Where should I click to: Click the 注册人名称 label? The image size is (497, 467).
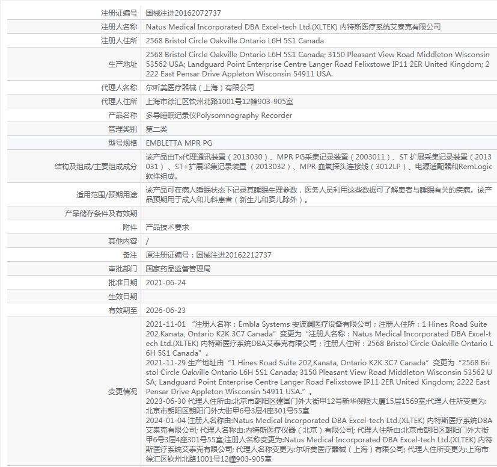click(x=119, y=27)
